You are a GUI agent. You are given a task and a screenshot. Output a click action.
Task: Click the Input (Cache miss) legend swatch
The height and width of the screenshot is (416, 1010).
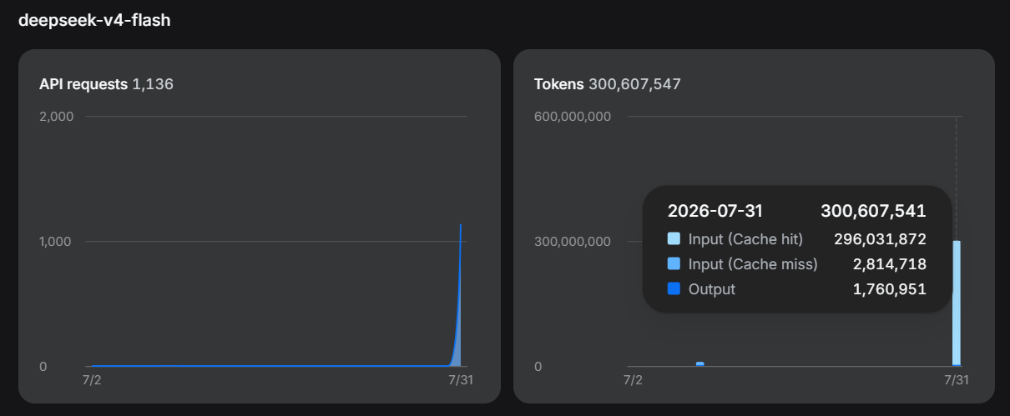[674, 264]
